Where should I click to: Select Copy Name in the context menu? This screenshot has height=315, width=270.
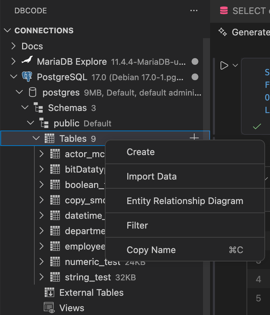185,250
